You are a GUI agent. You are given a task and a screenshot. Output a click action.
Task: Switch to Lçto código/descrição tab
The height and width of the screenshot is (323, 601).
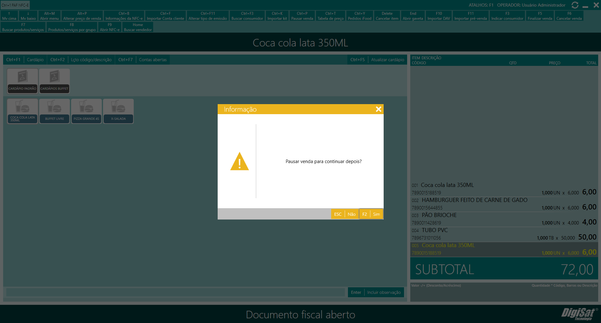click(91, 60)
